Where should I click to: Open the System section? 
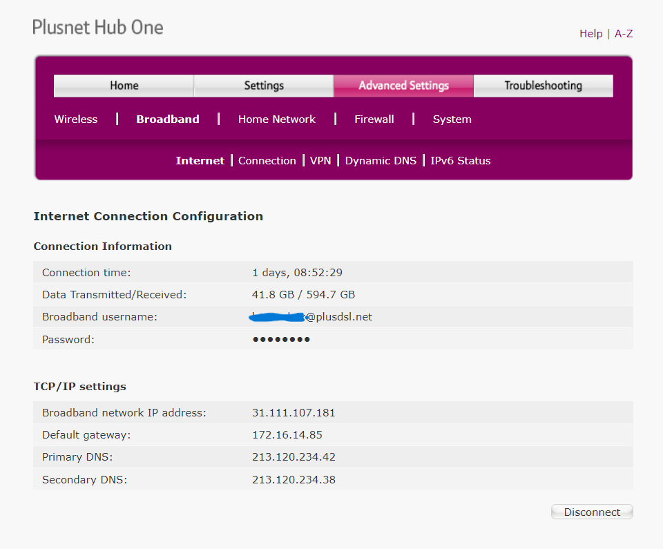pyautogui.click(x=452, y=119)
